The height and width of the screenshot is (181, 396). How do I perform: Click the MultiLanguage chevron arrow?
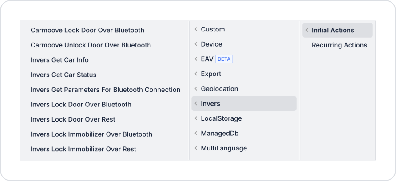point(196,148)
